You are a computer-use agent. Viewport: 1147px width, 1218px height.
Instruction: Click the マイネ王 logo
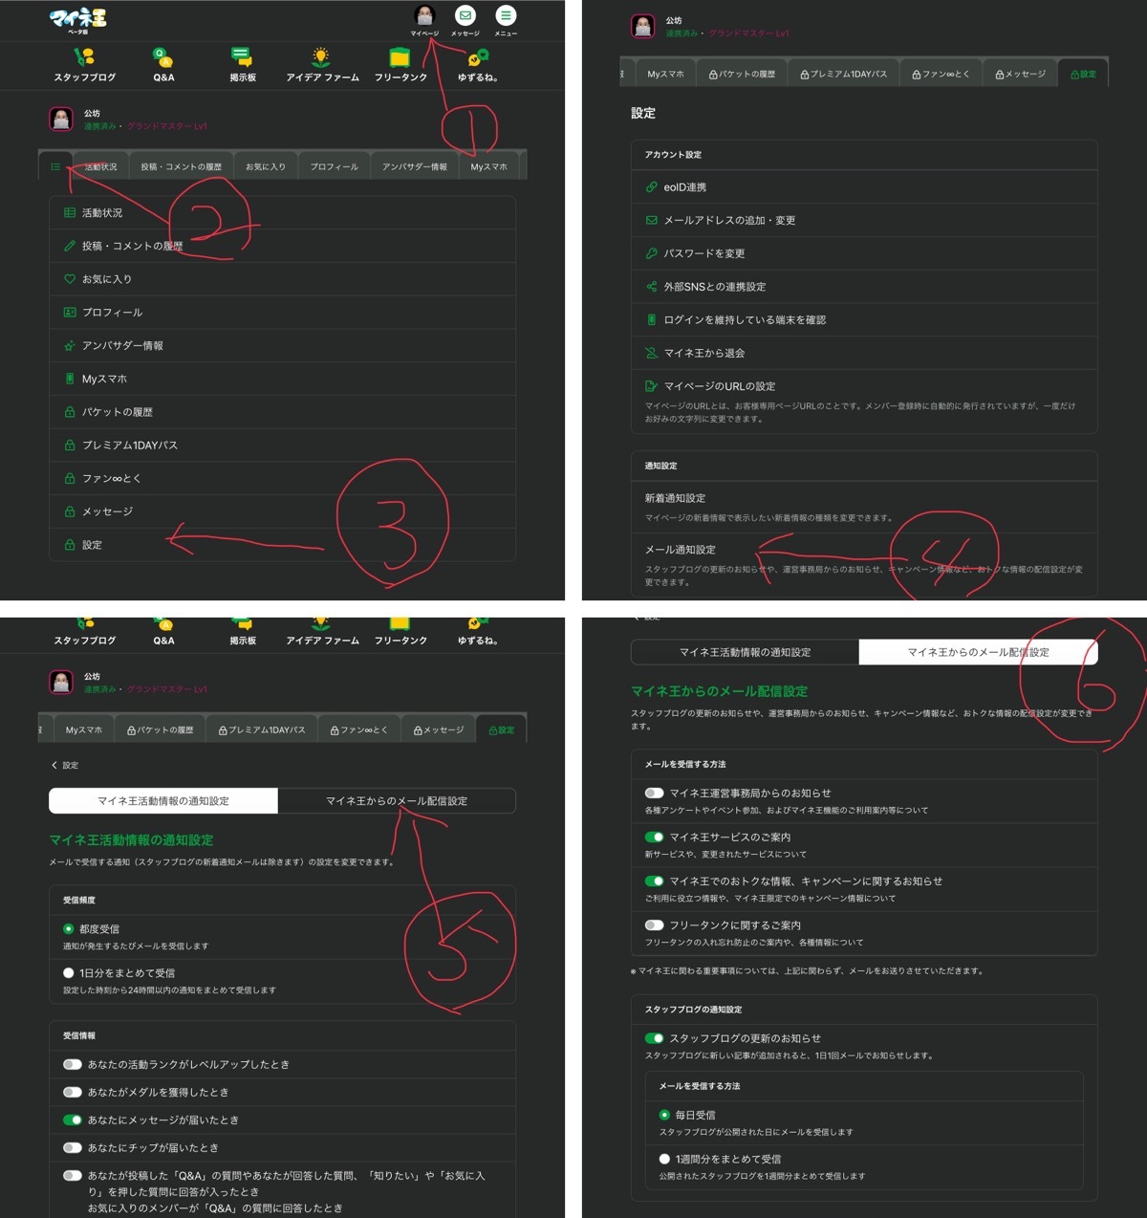77,19
